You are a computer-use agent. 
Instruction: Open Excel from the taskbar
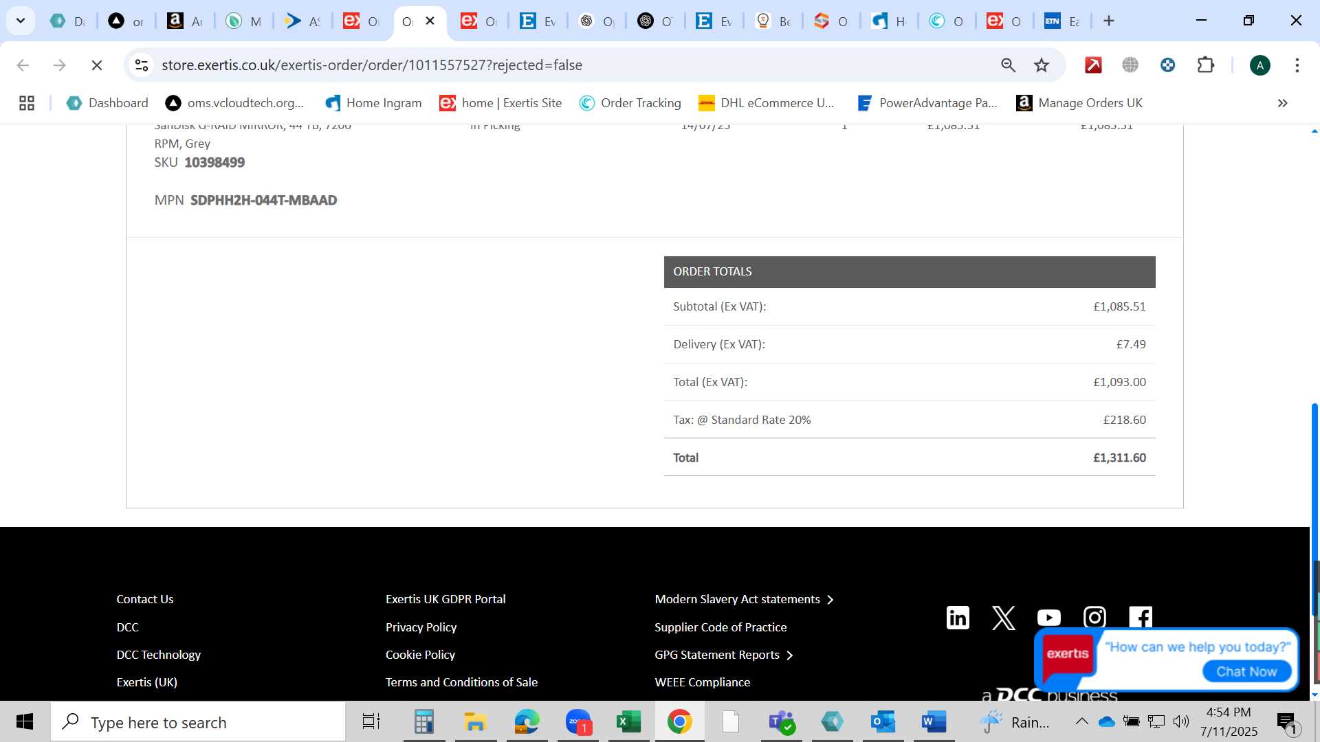pos(628,722)
